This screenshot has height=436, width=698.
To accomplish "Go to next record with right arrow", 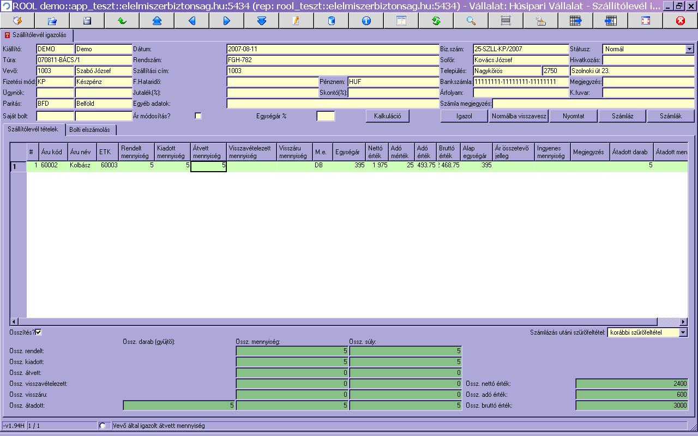I will tap(227, 21).
